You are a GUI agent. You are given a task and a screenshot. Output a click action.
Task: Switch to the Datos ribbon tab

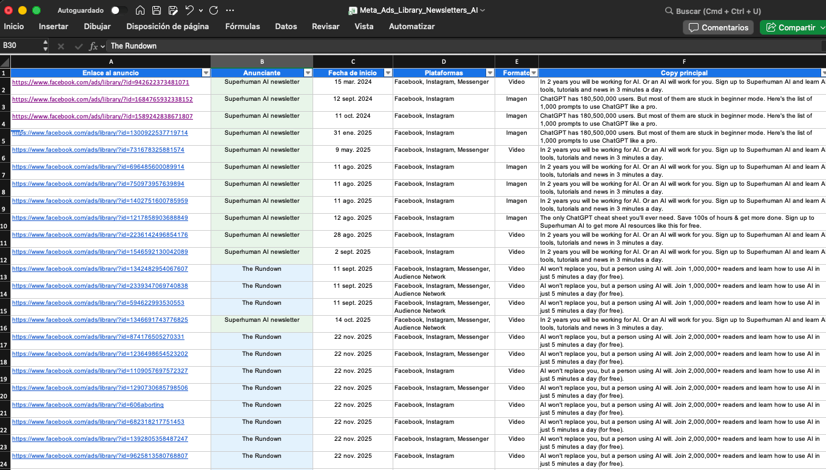[x=286, y=27]
